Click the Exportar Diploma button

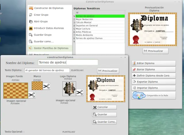(154, 82)
